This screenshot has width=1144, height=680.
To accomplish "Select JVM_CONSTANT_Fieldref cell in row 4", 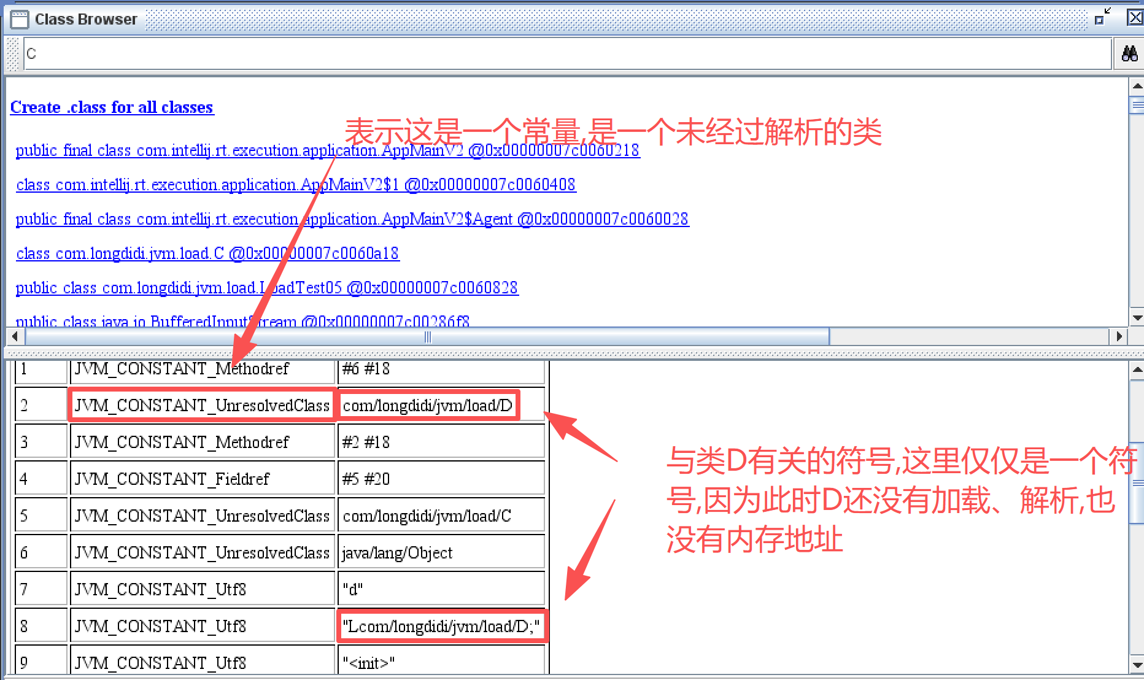I will (202, 479).
